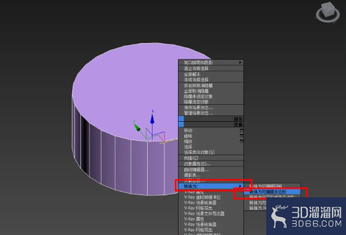Click the highlighted 转换为: menu item
Image resolution: width=346 pixels, height=235 pixels.
tap(211, 186)
